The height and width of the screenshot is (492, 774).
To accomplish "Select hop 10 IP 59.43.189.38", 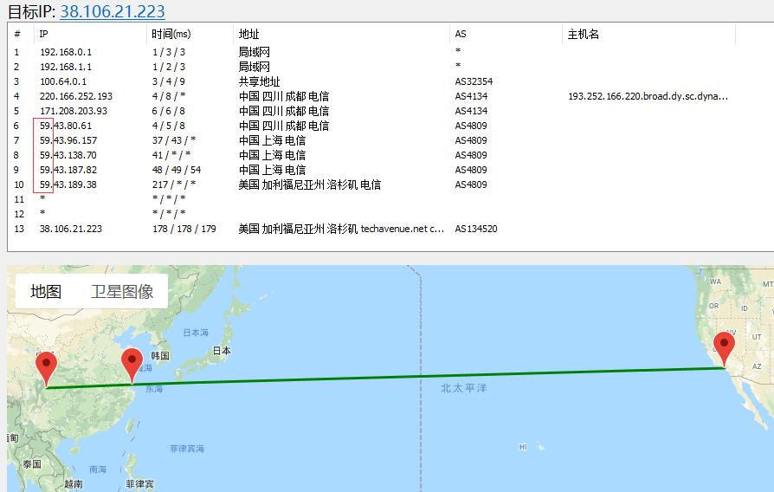I will [x=68, y=184].
